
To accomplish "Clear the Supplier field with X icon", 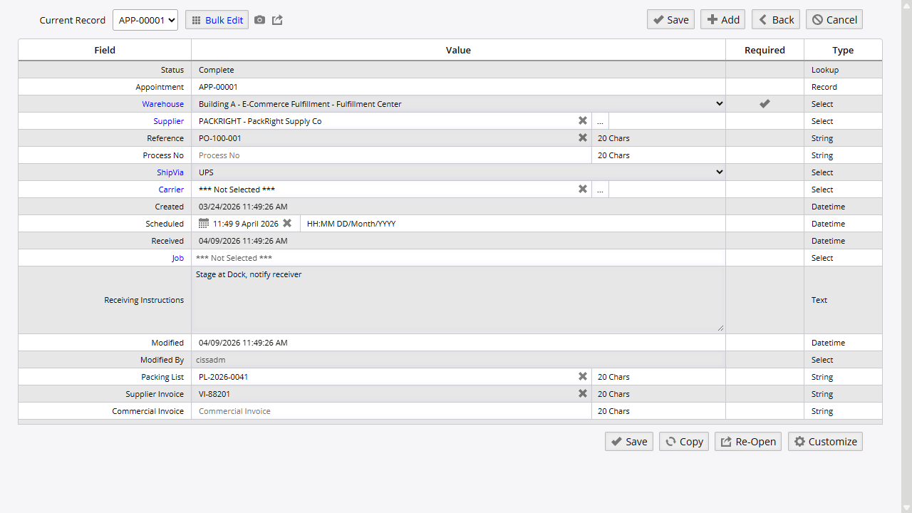I will [582, 121].
